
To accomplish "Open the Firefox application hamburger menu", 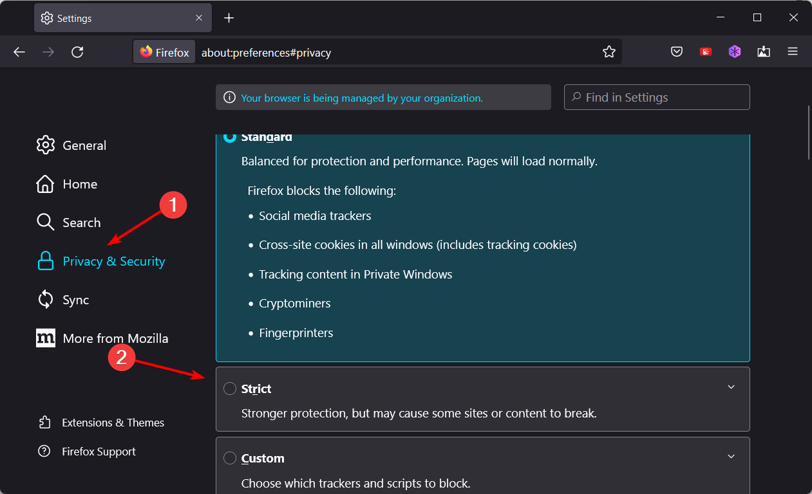I will (793, 52).
